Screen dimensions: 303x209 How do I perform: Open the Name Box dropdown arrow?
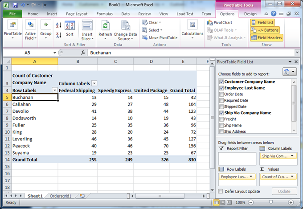(x=55, y=53)
